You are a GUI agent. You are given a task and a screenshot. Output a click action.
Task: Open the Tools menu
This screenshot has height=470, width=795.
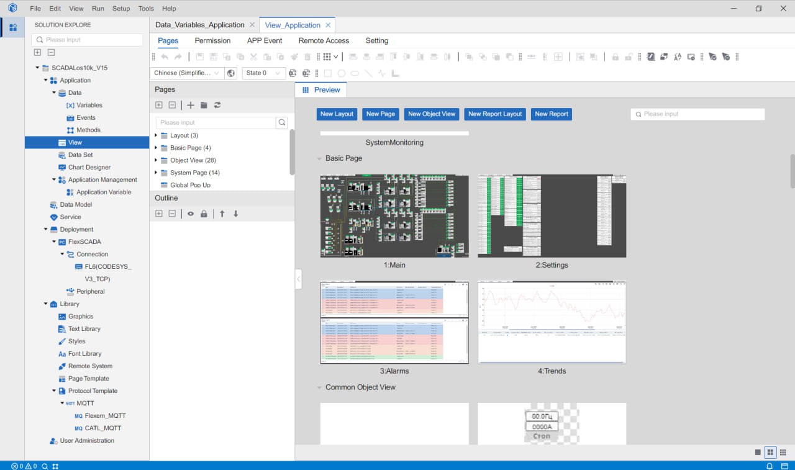pos(146,9)
